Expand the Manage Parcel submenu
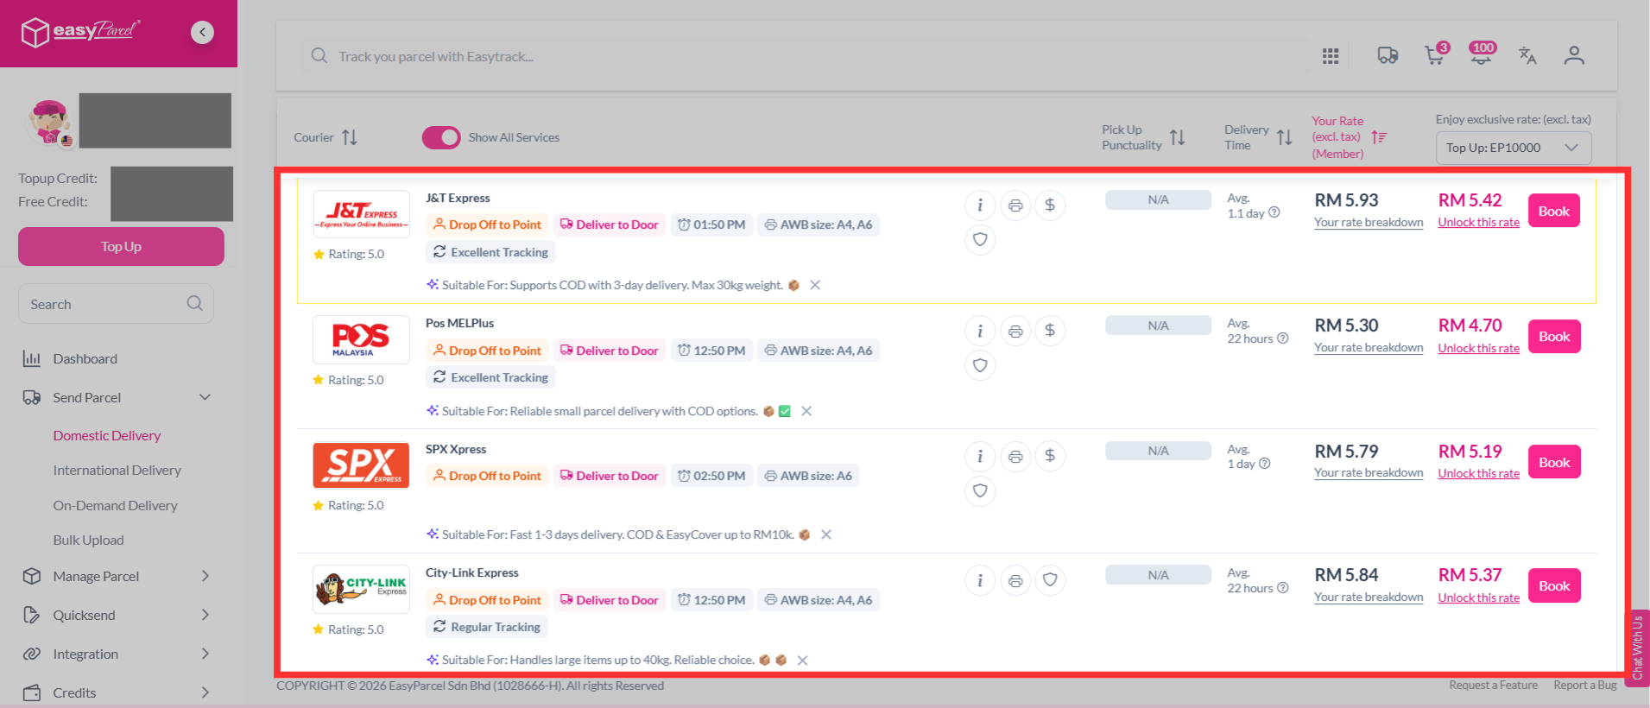The height and width of the screenshot is (708, 1650). pyautogui.click(x=205, y=576)
